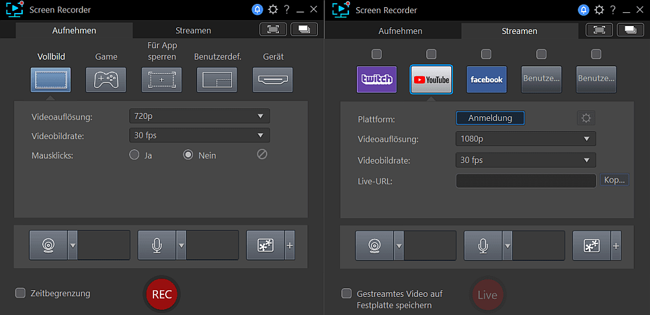Screen dimensions: 650x315
Task: Open 1080p Videoauflösung dropdown
Action: [526, 139]
